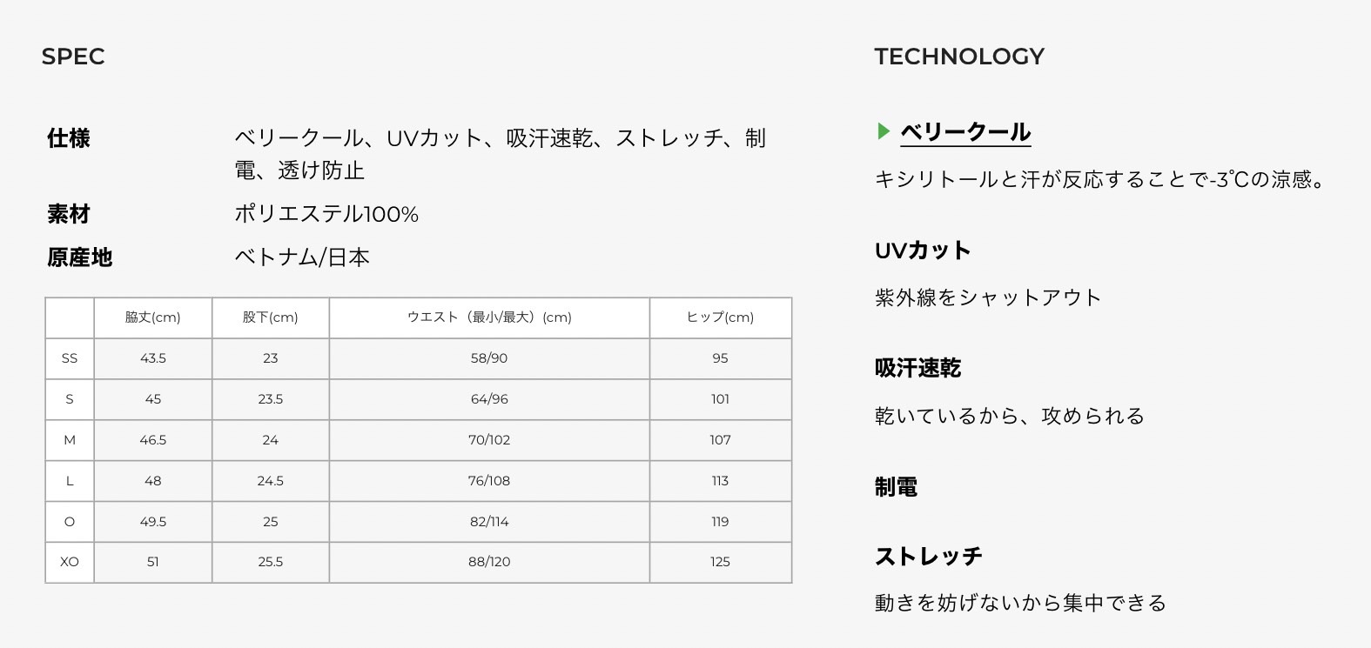Click the ヒップ(cm) column header
This screenshot has height=648, width=1371.
[x=721, y=317]
